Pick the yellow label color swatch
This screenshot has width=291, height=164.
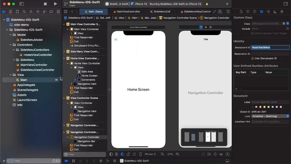point(265,107)
